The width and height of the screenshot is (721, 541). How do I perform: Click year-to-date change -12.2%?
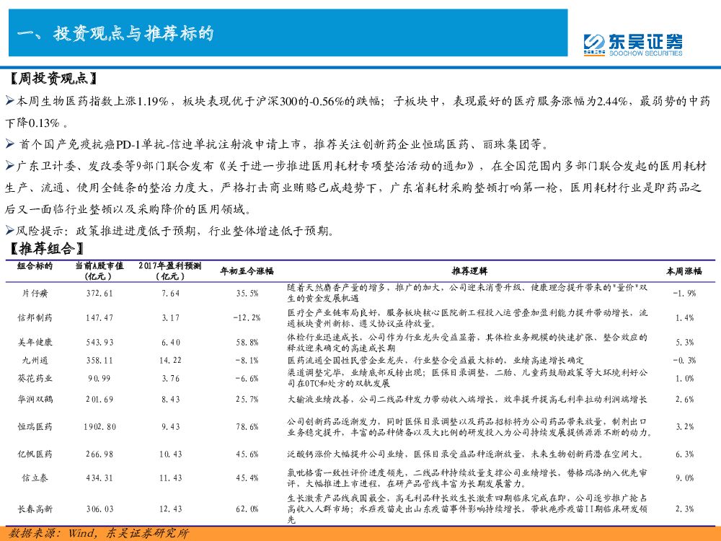(x=247, y=317)
